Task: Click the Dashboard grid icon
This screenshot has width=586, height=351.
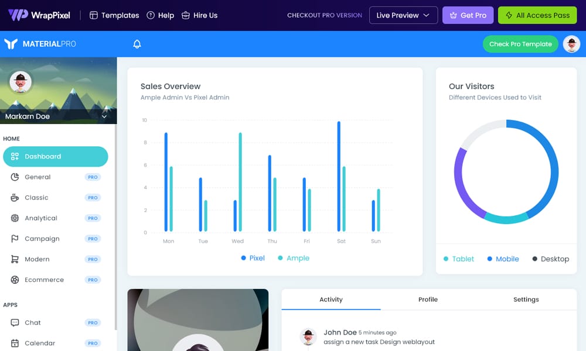Action: (x=15, y=156)
